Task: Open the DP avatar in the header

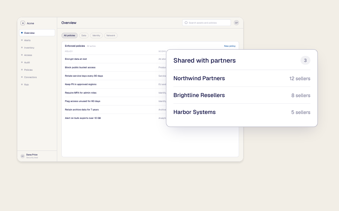Action: (x=236, y=23)
